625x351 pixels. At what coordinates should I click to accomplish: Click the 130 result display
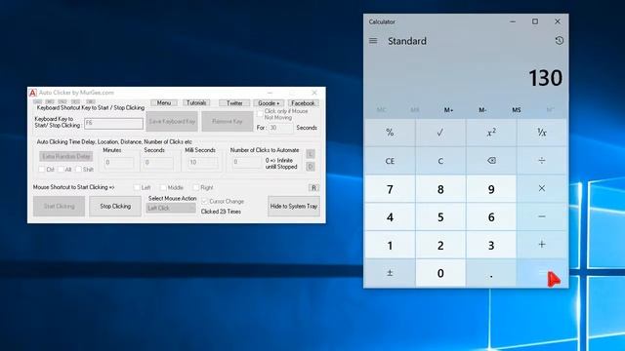[545, 78]
